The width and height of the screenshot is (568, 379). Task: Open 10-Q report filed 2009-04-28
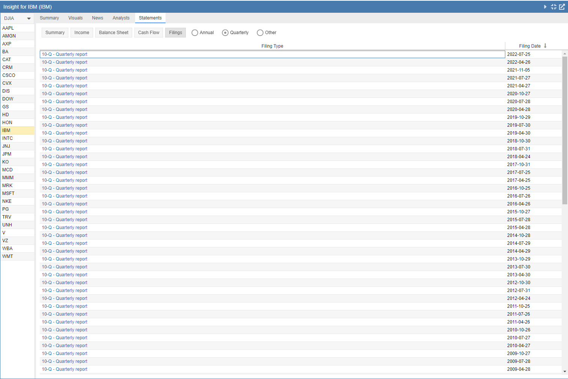coord(65,369)
